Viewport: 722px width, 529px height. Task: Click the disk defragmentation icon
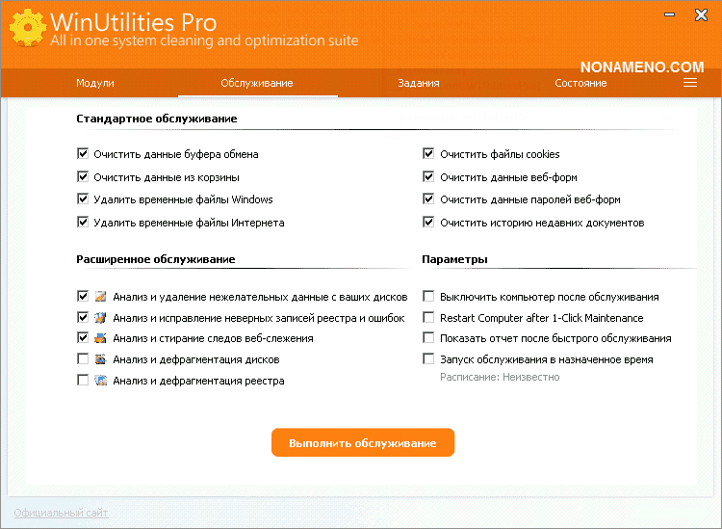[x=101, y=359]
